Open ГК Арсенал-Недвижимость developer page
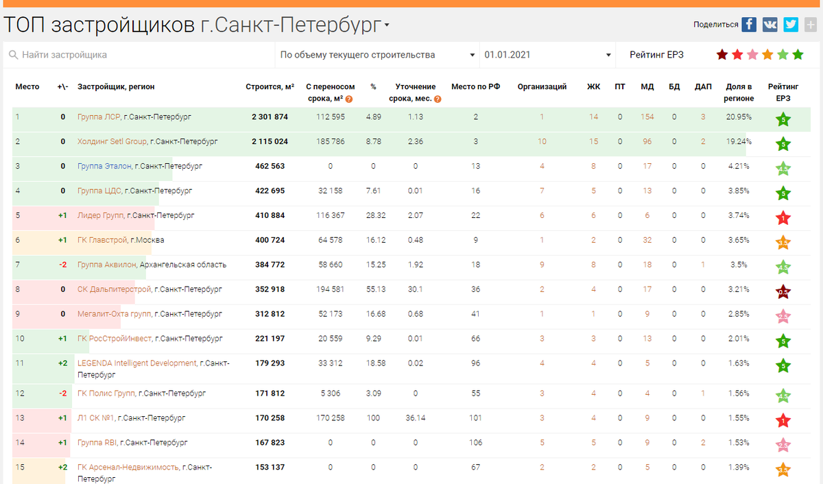Image resolution: width=823 pixels, height=484 pixels. click(x=128, y=468)
